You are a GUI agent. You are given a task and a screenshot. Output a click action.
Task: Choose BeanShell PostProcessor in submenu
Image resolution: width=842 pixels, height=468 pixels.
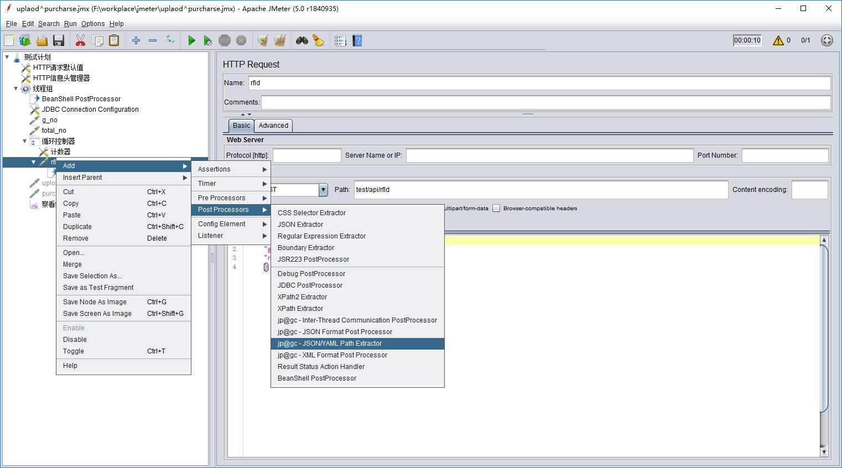pos(358,378)
